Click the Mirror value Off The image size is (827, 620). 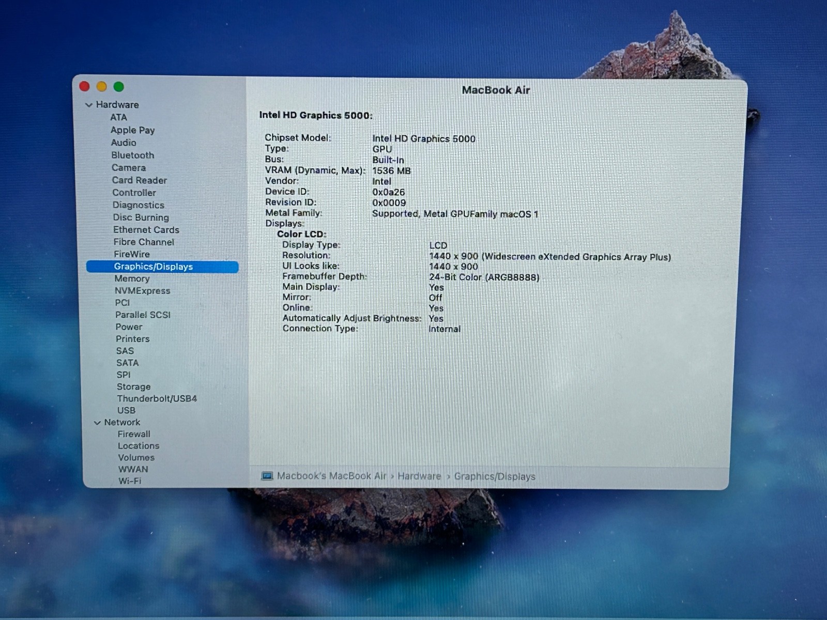coord(435,298)
